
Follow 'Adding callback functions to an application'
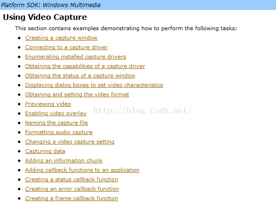[x=82, y=170]
